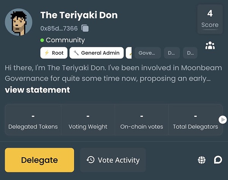Click the Total Delegators stat cell
This screenshot has height=180, width=228.
tap(195, 120)
